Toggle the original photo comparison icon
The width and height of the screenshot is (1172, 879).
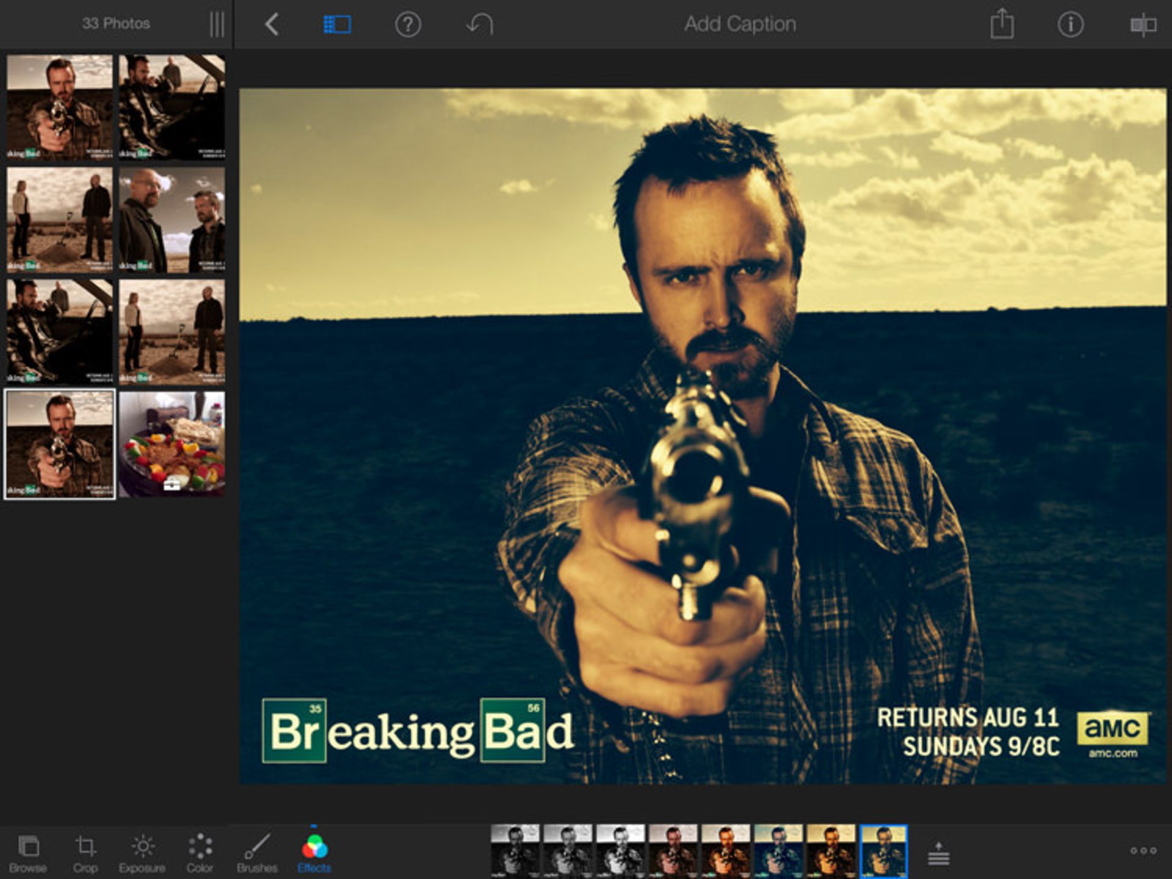tap(1143, 25)
